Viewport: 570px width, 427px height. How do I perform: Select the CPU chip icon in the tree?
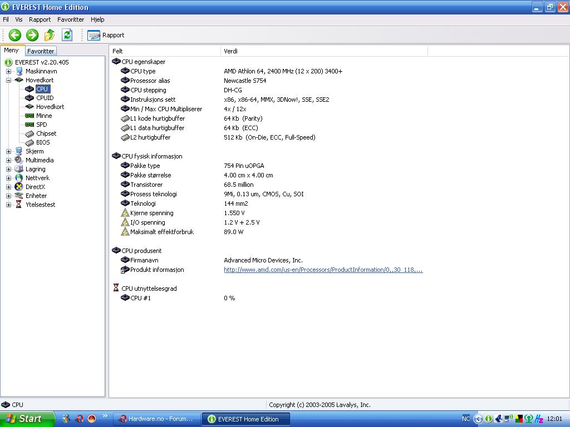click(x=30, y=89)
